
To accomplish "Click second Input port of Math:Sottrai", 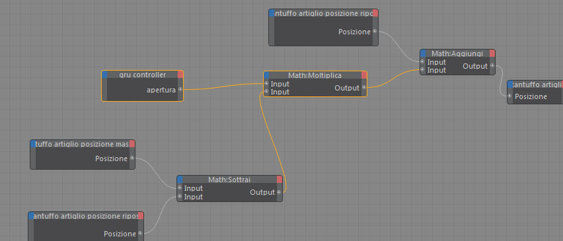I will tap(180, 197).
